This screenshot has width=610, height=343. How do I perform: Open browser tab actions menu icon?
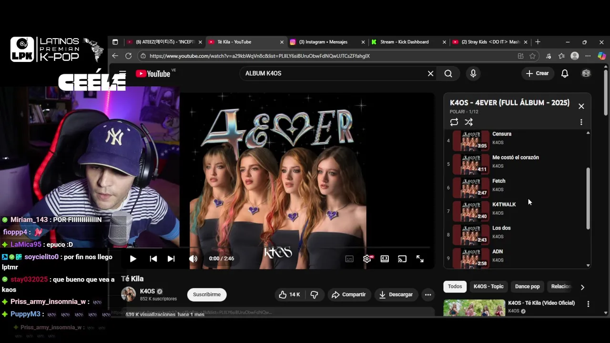115,42
